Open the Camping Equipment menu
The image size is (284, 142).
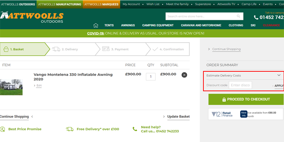point(158,25)
